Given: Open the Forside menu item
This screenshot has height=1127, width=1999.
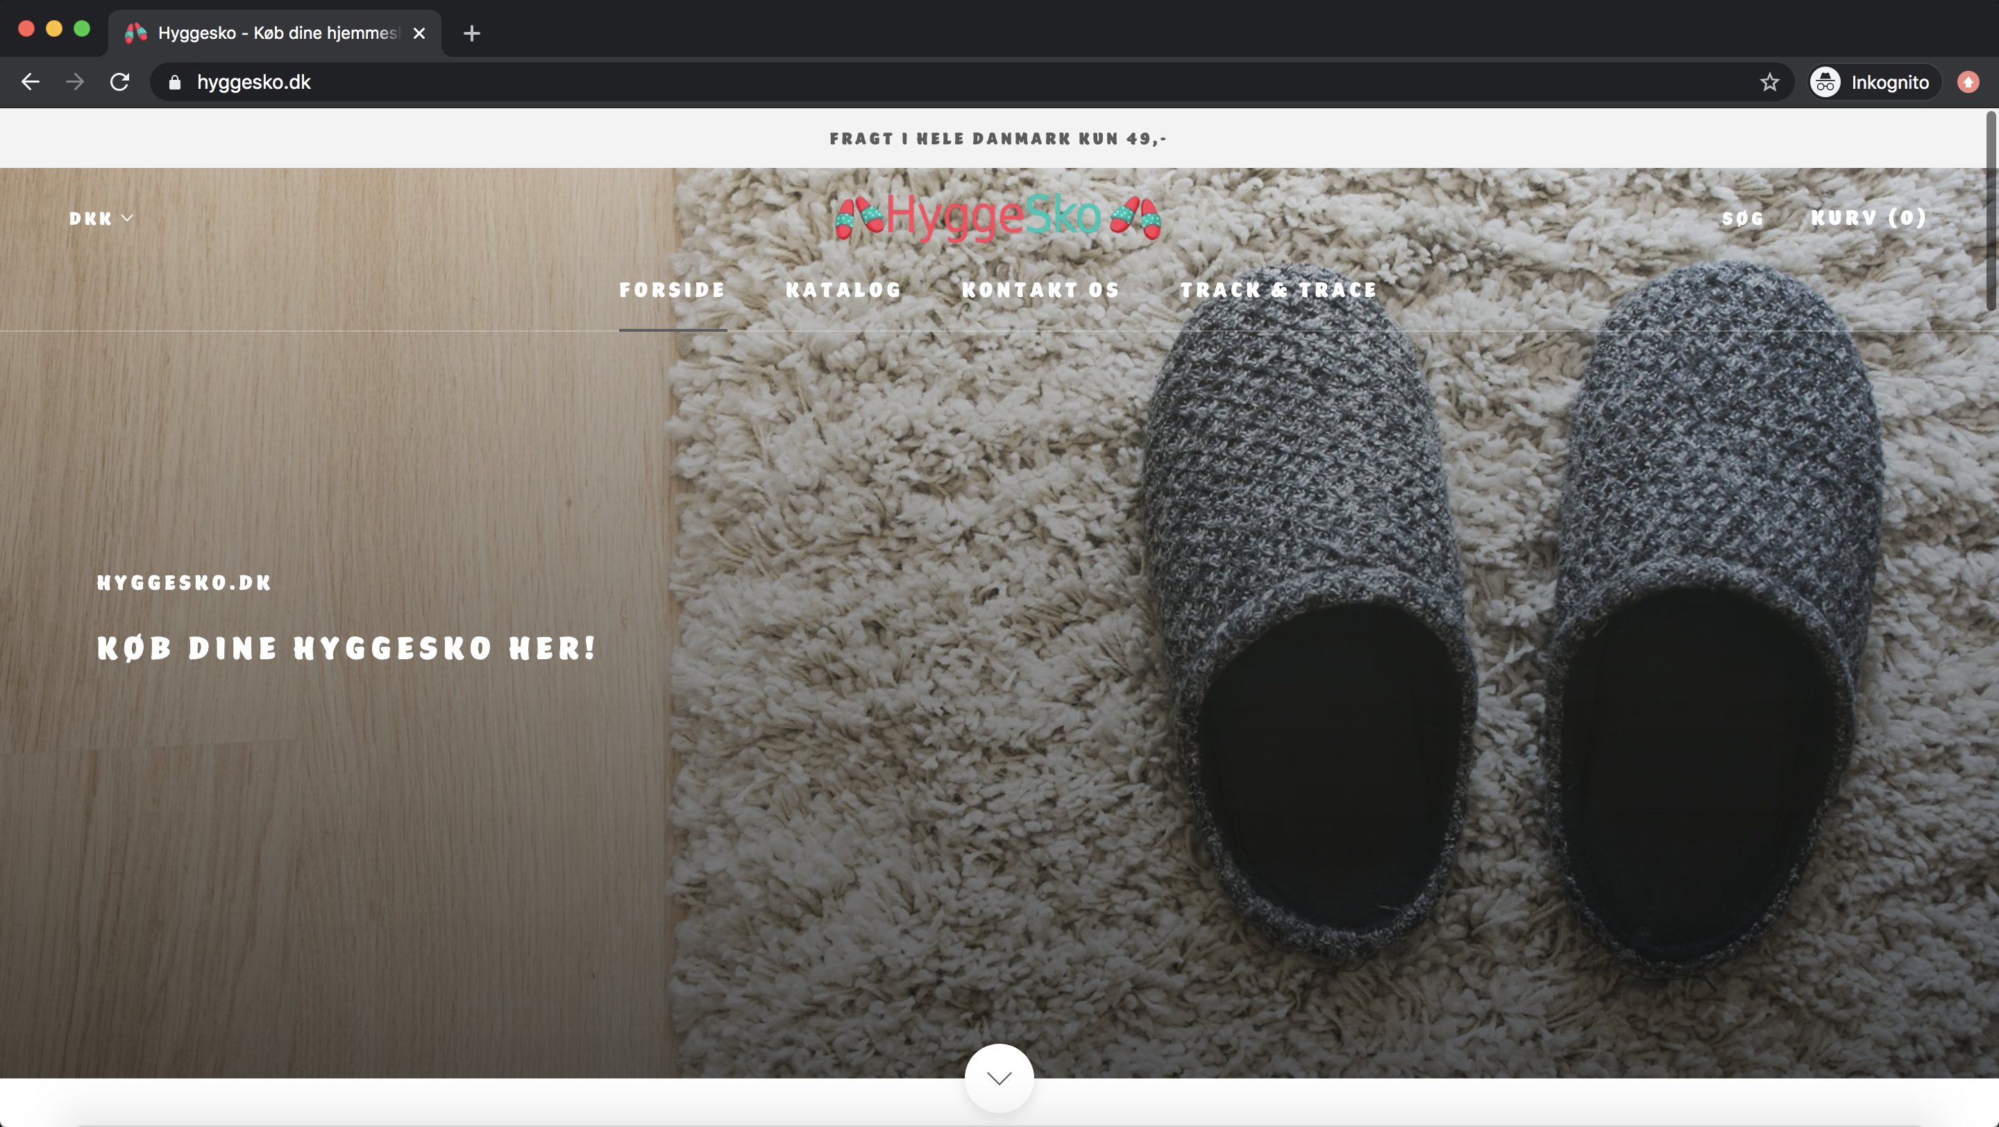Looking at the screenshot, I should (672, 290).
